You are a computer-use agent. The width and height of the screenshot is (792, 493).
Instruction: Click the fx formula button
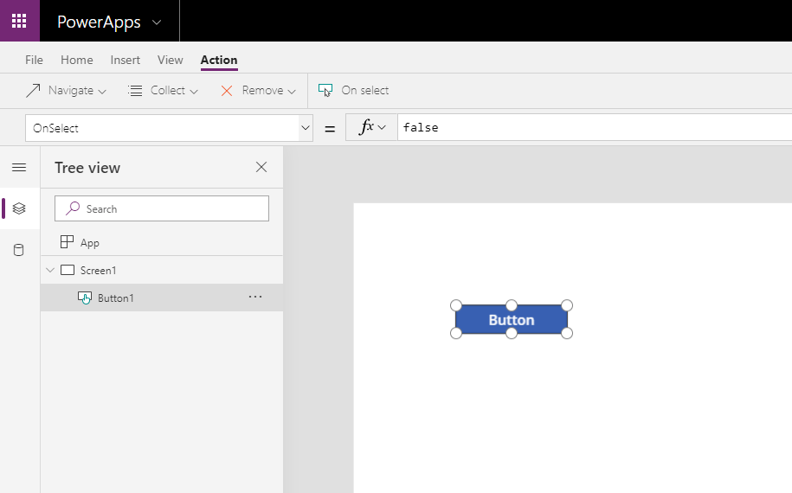pos(366,127)
